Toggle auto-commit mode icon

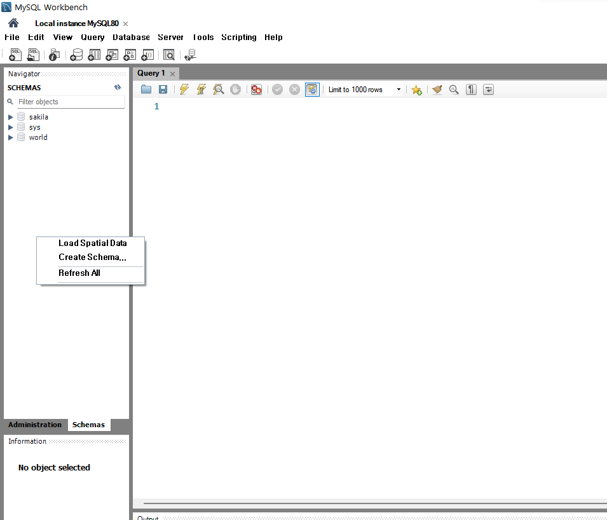point(312,90)
